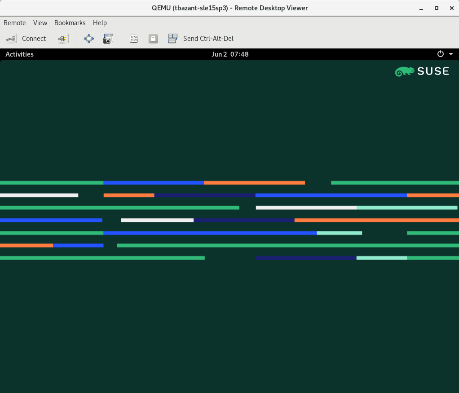Click the Send Ctrl-Alt-Del button
Viewport: 459px width, 393px height.
pos(201,39)
